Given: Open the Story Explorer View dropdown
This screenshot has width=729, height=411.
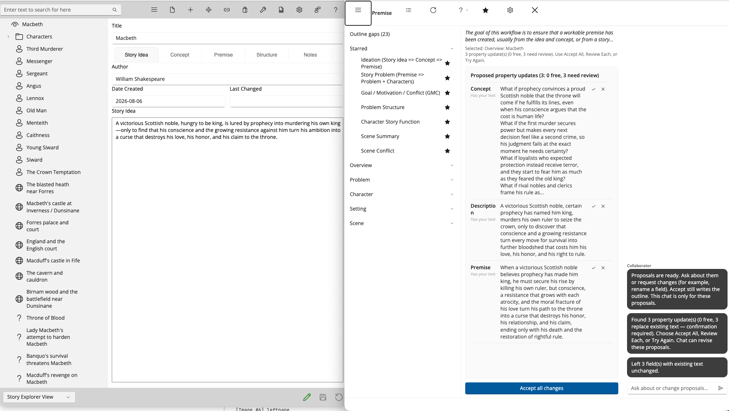Looking at the screenshot, I should (39, 397).
